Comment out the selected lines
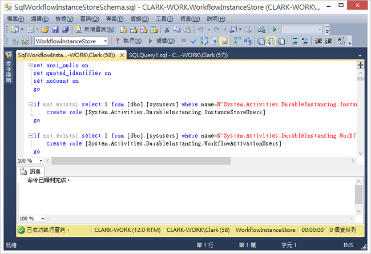 click(295, 41)
